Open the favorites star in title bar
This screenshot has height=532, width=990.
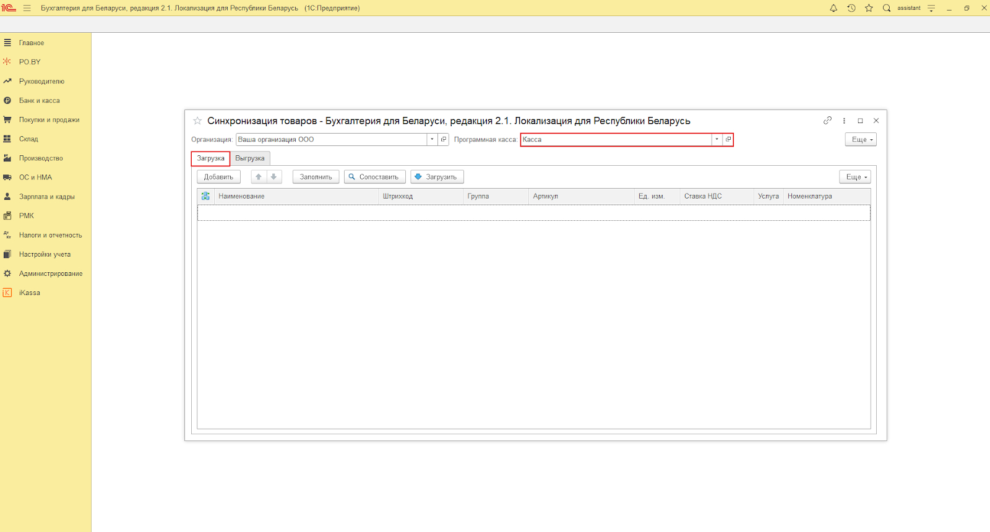[869, 8]
